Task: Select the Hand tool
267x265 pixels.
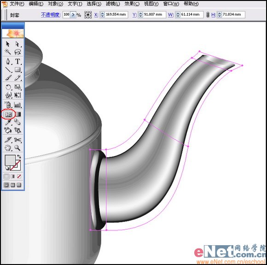Action: [x=8, y=147]
